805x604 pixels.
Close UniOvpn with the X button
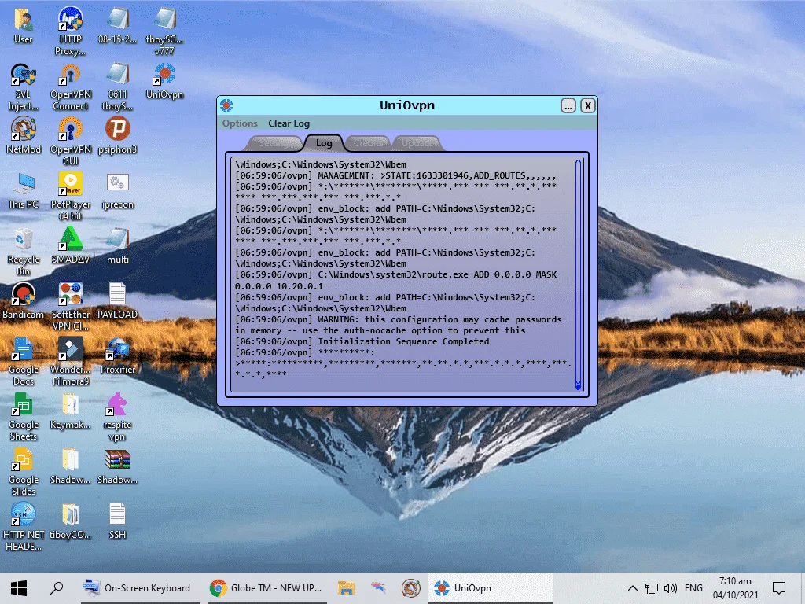pos(588,105)
